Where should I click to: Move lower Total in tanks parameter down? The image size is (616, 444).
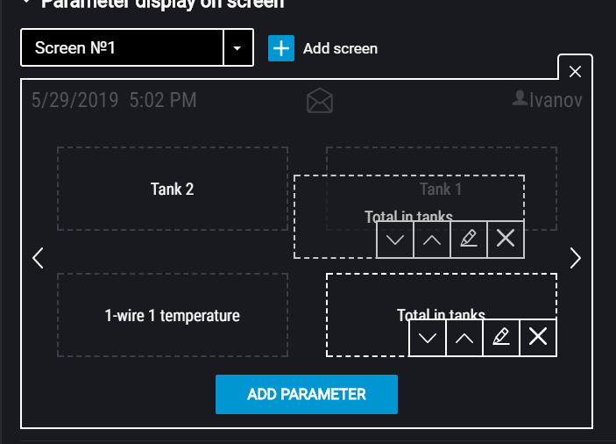click(428, 338)
